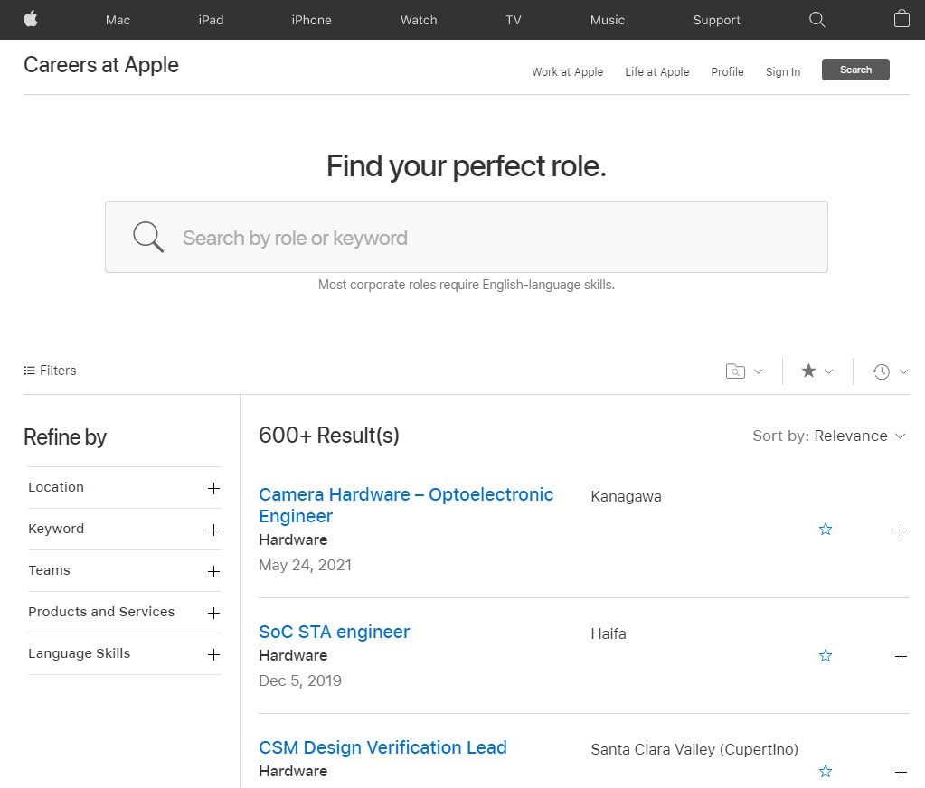Click the Search button in header
Viewport: 925px width, 788px height.
855,70
